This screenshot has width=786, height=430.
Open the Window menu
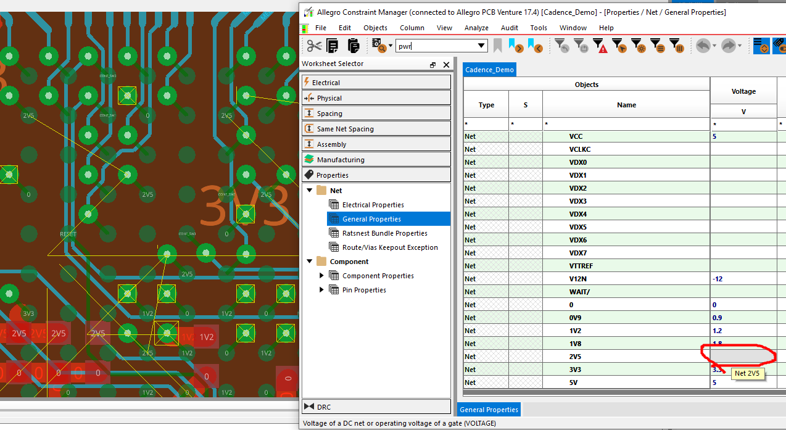click(573, 28)
